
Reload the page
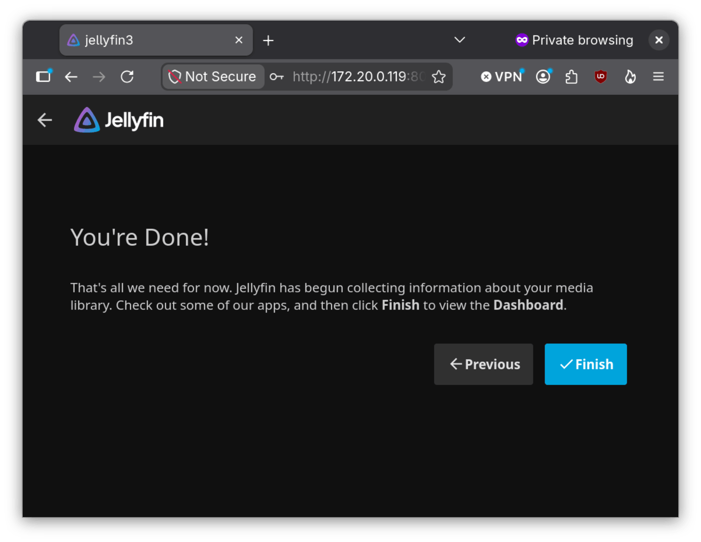[127, 77]
